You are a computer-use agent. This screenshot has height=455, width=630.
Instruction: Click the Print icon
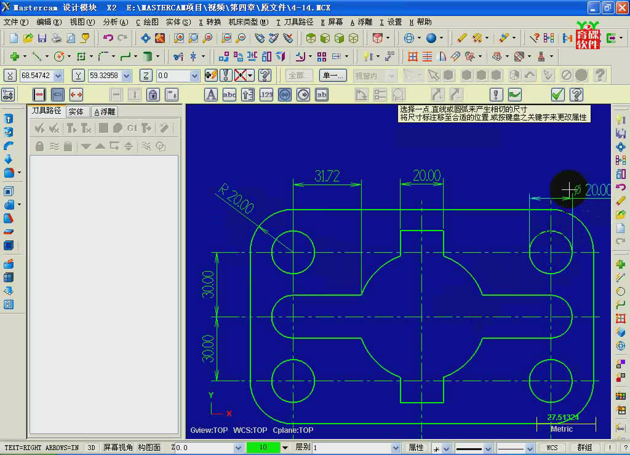point(57,38)
